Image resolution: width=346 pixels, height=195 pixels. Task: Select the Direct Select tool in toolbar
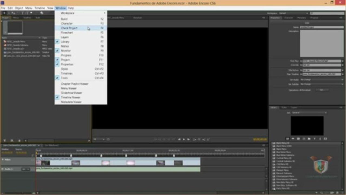[9, 13]
